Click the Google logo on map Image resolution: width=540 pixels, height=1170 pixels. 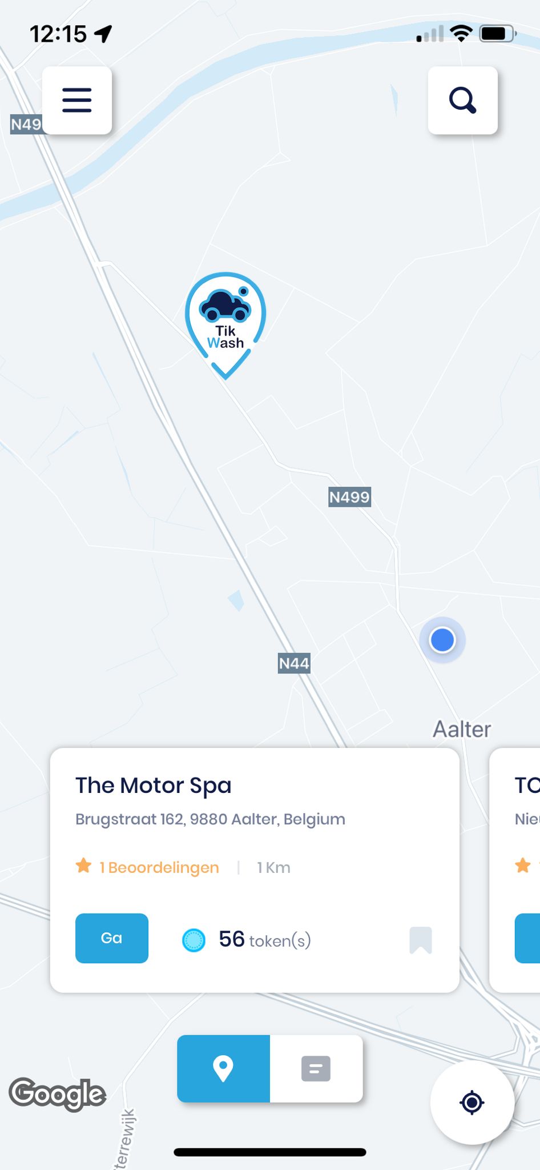[58, 1094]
